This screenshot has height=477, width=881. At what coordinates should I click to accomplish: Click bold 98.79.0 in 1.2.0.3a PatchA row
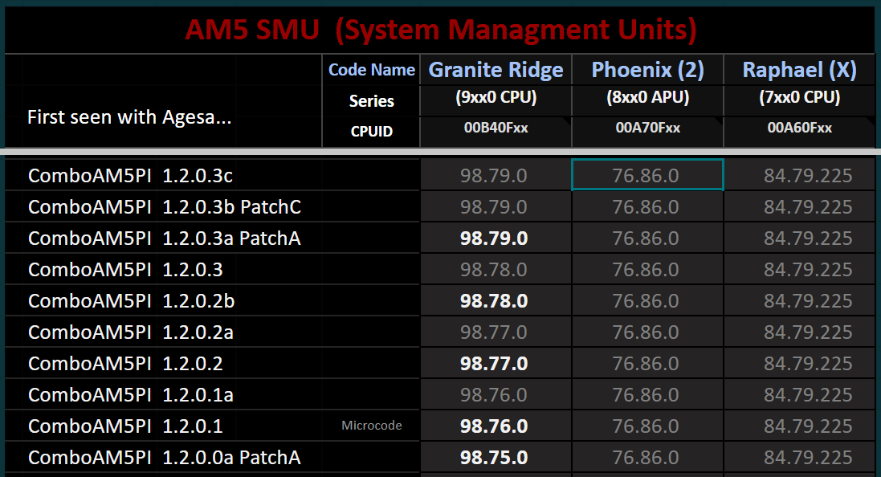pyautogui.click(x=496, y=238)
